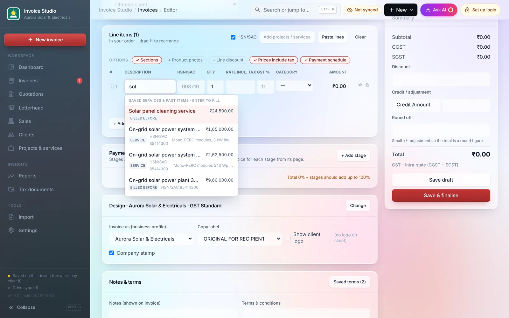
Task: Open the Choose client dropdown
Action: 176,4
